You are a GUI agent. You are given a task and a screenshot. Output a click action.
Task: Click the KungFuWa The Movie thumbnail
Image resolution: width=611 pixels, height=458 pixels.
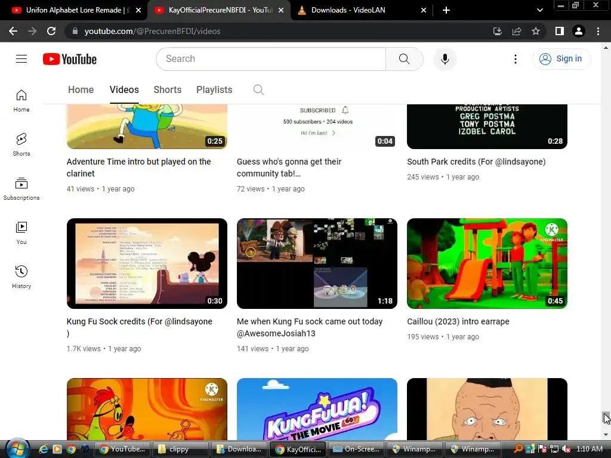pyautogui.click(x=317, y=409)
